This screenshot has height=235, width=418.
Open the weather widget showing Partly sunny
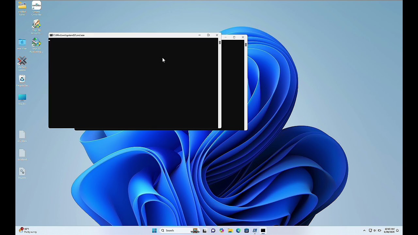click(x=28, y=230)
